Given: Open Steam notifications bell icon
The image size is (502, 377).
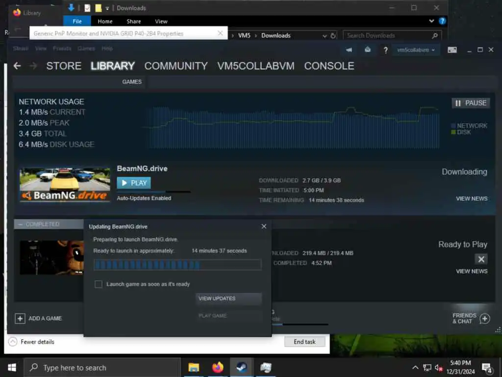Looking at the screenshot, I should (x=368, y=50).
